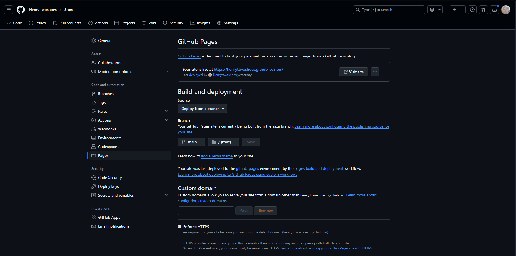Screen dimensions: 516x256
Task: Open Sites repository breadcrumb
Action: tap(69, 10)
